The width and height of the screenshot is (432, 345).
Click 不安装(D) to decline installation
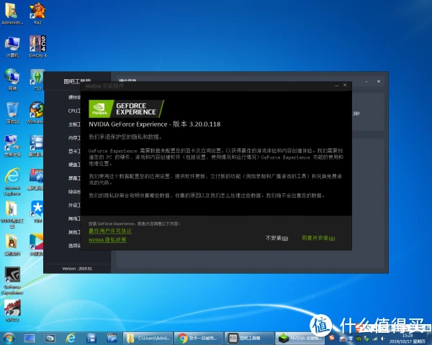click(x=276, y=238)
